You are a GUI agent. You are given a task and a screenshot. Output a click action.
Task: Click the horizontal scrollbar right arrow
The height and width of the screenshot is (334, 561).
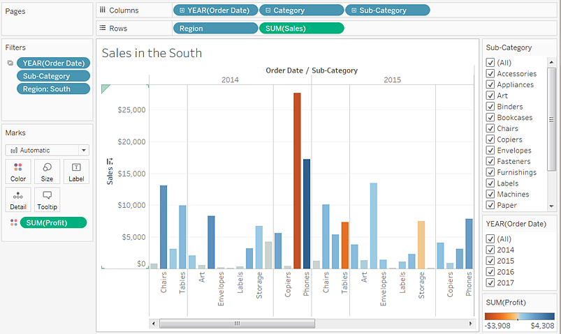(x=470, y=324)
